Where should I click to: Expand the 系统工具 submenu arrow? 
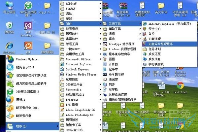(x=140, y=24)
